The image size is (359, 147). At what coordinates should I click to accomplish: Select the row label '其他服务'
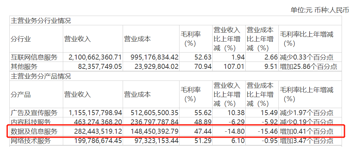(24, 67)
